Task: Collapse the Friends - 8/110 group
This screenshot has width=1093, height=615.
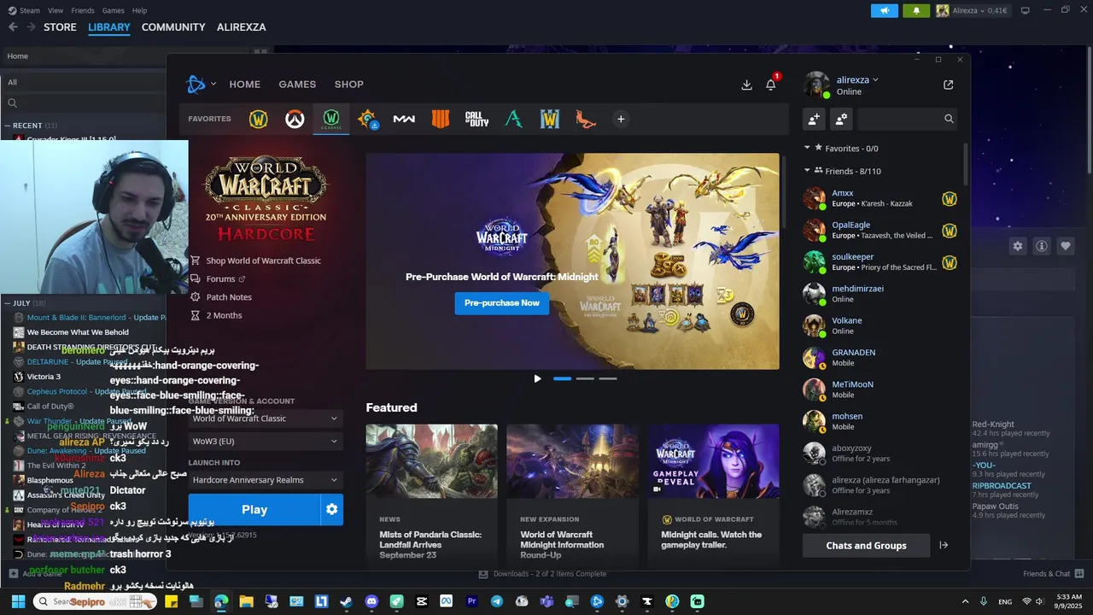Action: 807,171
